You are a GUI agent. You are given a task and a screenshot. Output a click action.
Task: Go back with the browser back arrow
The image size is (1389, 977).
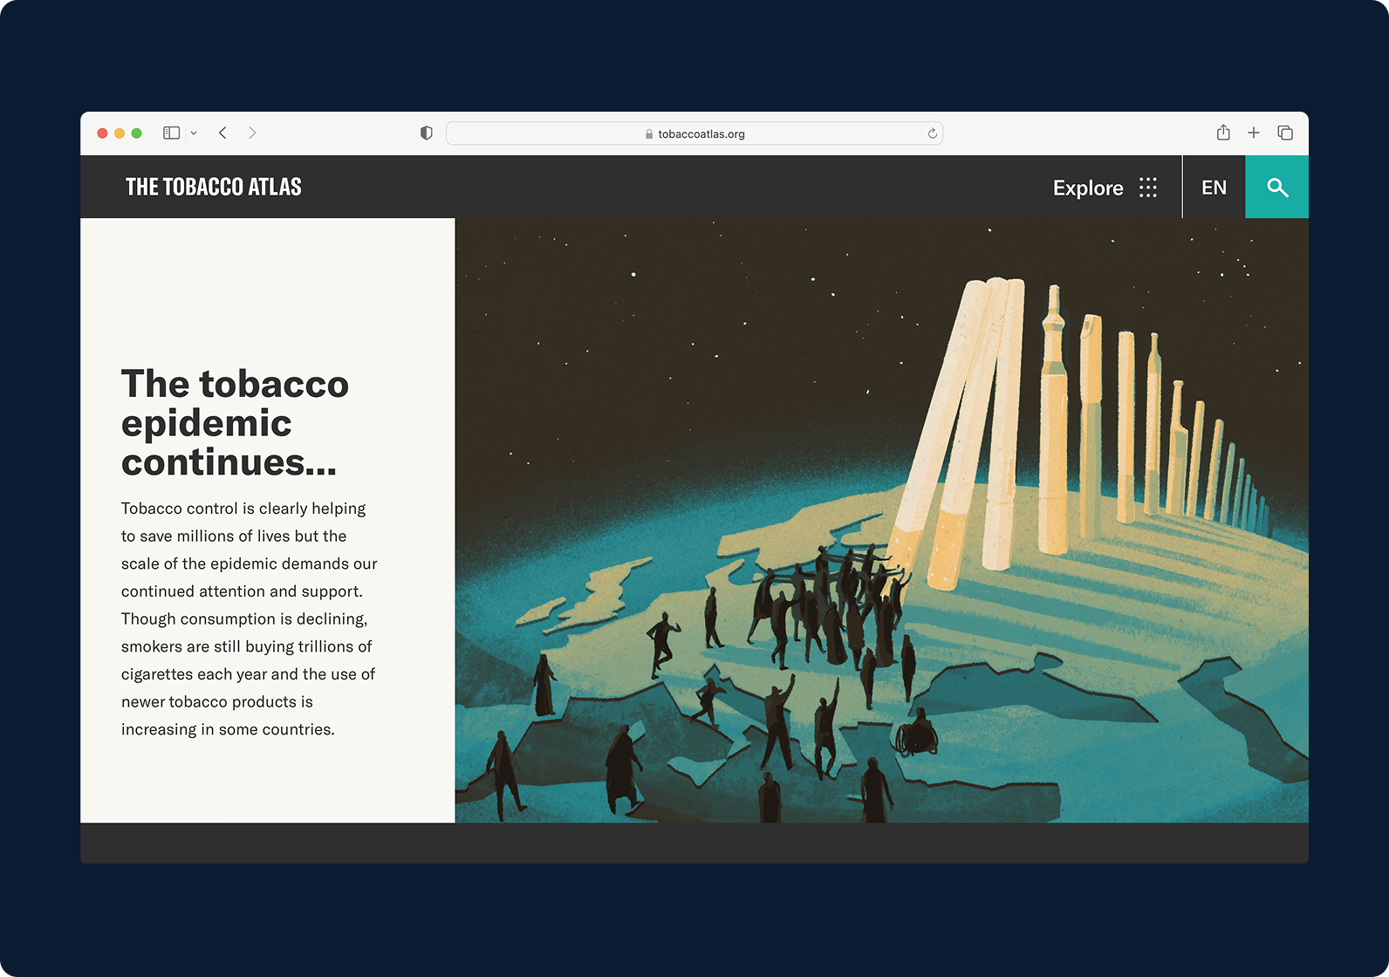[x=222, y=133]
